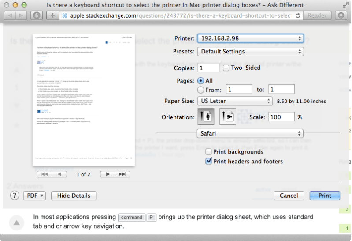Click the Hide Details button
The height and width of the screenshot is (241, 352).
click(x=74, y=196)
